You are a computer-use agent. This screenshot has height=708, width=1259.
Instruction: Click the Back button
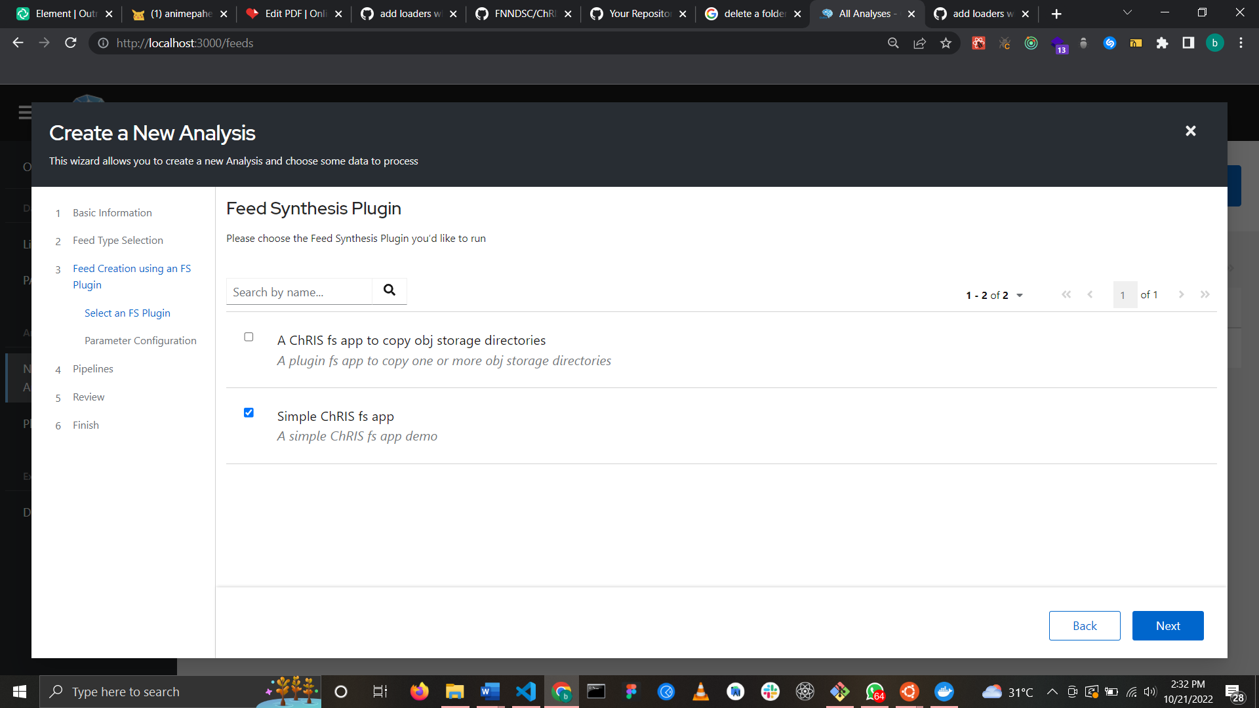[1084, 626]
